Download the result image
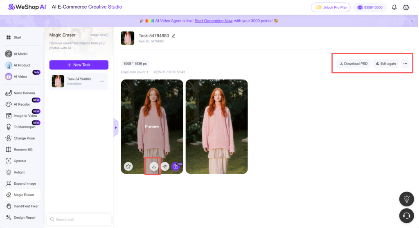419x228 pixels. click(154, 166)
